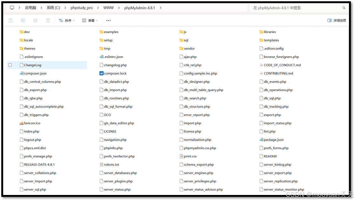Expand chevron after 此电脑 breadcrumb
Image resolution: width=355 pixels, height=201 pixels.
click(41, 8)
